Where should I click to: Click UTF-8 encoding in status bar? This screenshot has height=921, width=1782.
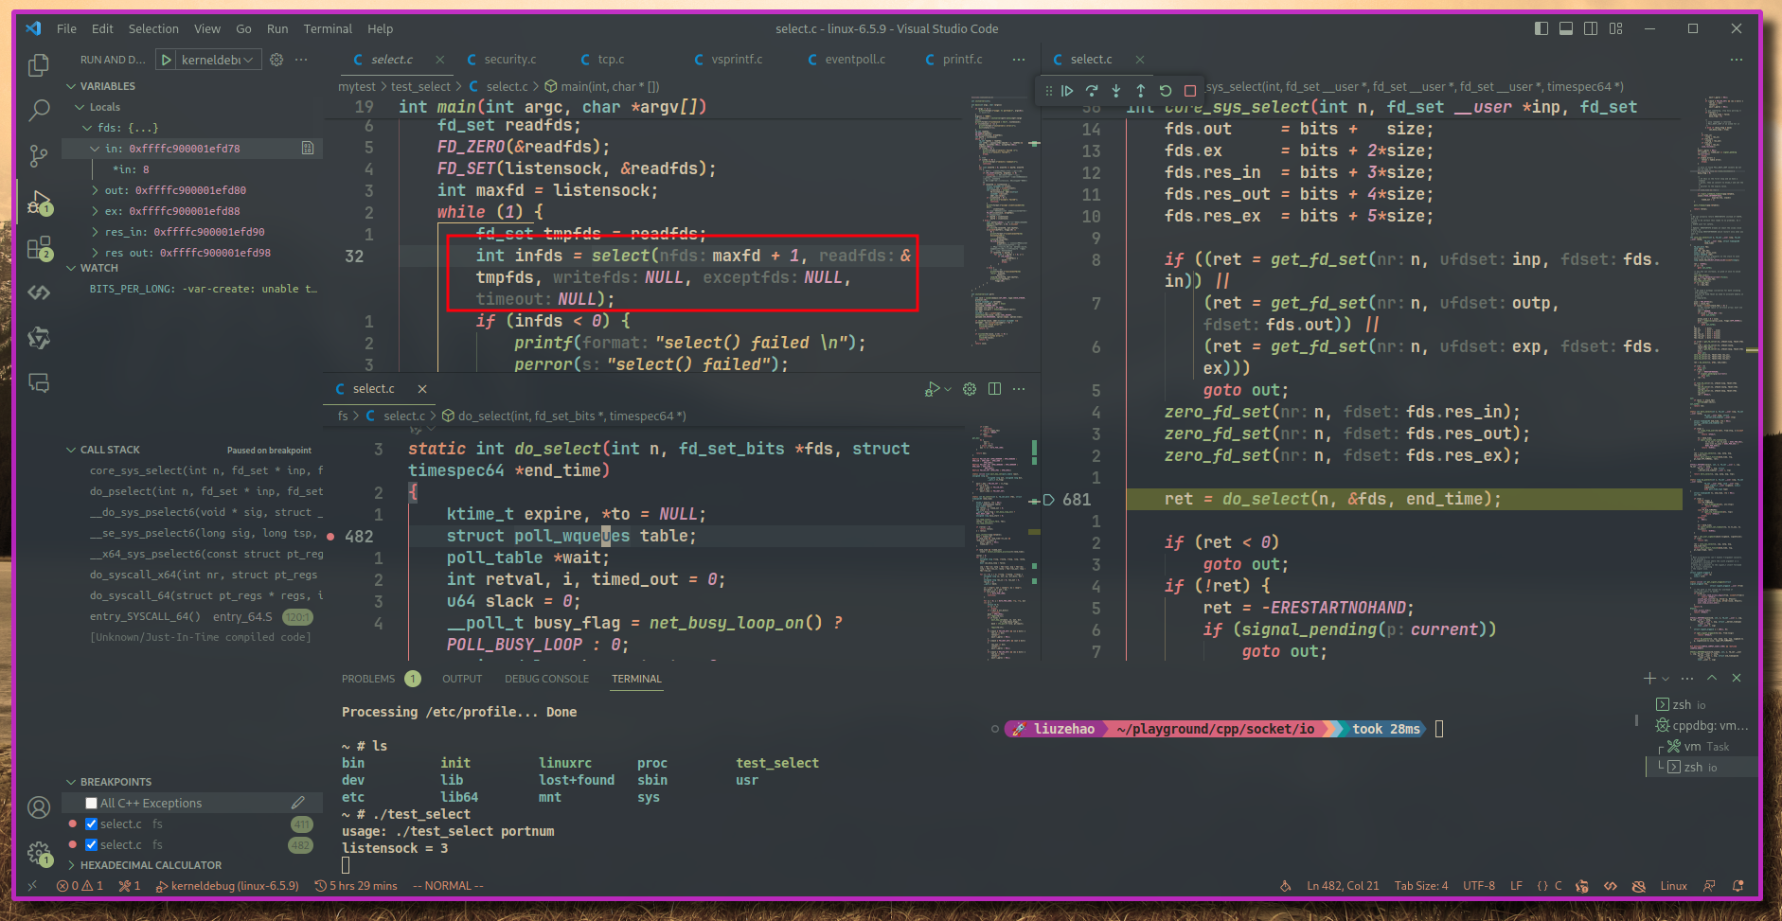pyautogui.click(x=1479, y=886)
